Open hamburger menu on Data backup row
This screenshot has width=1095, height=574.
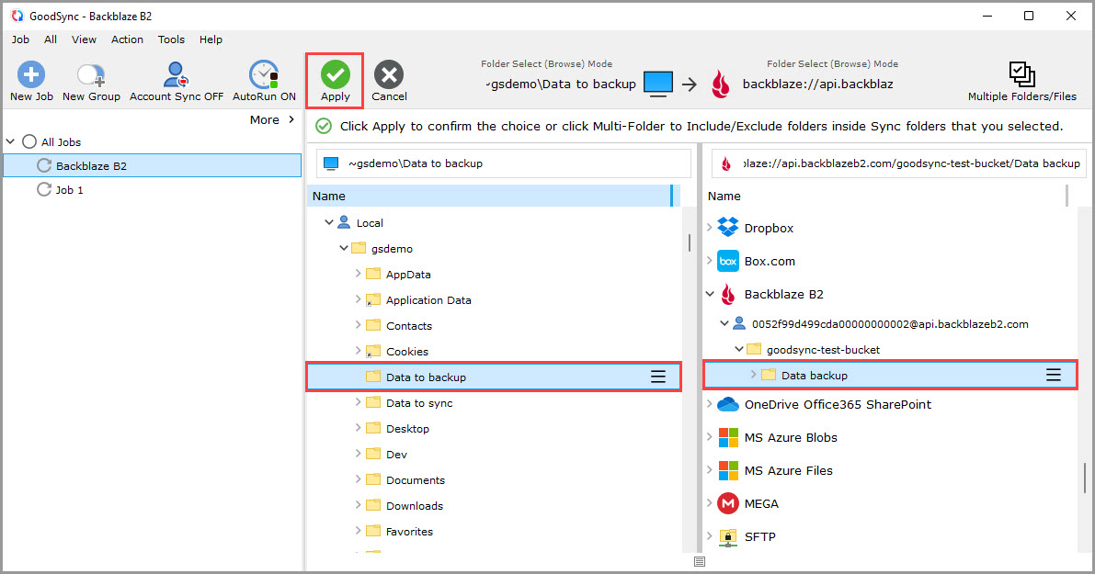coord(1054,375)
